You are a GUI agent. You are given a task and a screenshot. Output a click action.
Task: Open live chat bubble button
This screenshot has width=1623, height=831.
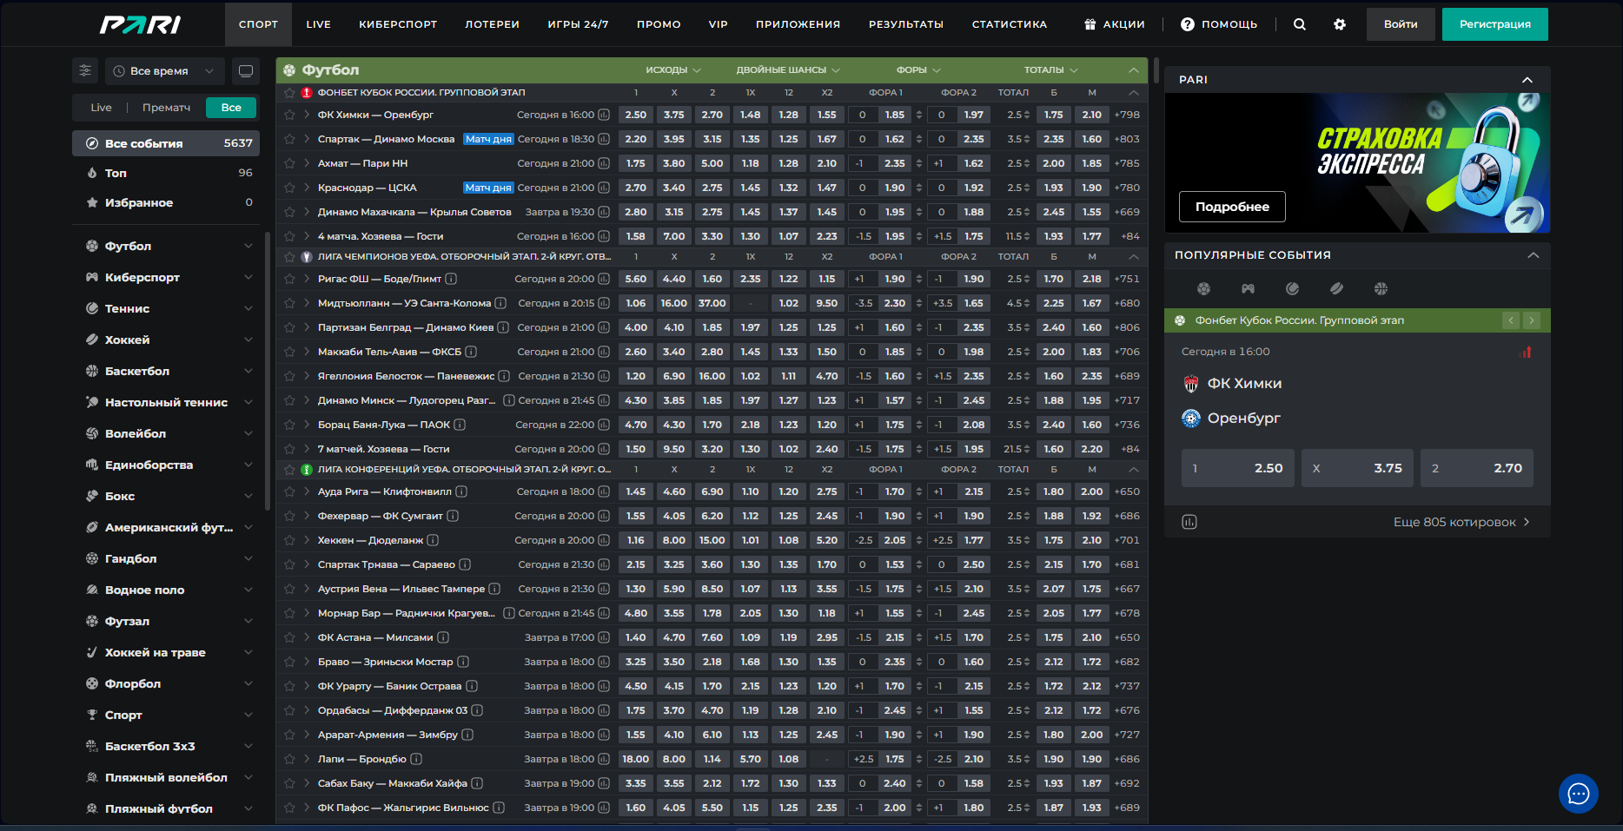pyautogui.click(x=1579, y=794)
